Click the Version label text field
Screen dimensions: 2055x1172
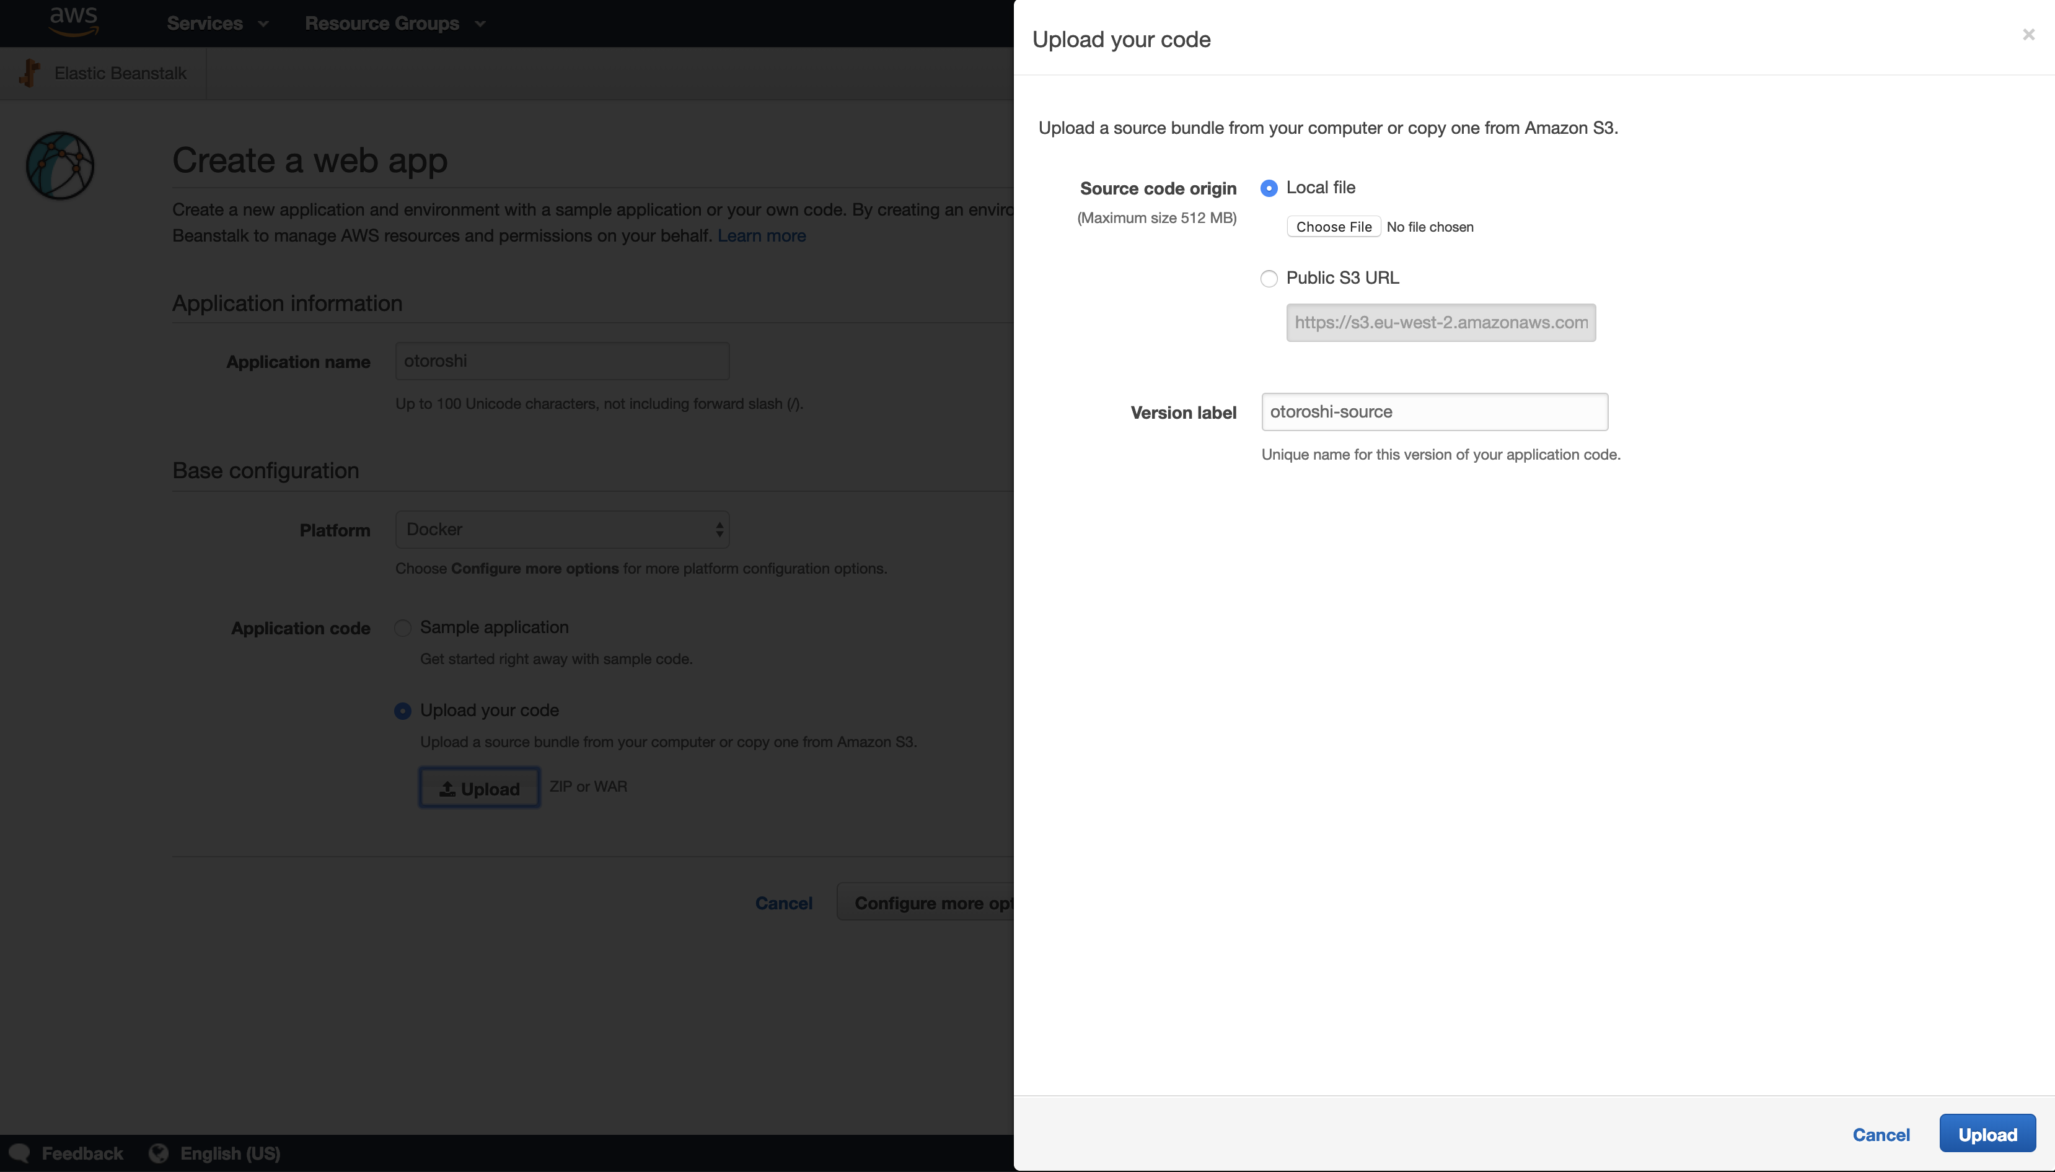1434,412
